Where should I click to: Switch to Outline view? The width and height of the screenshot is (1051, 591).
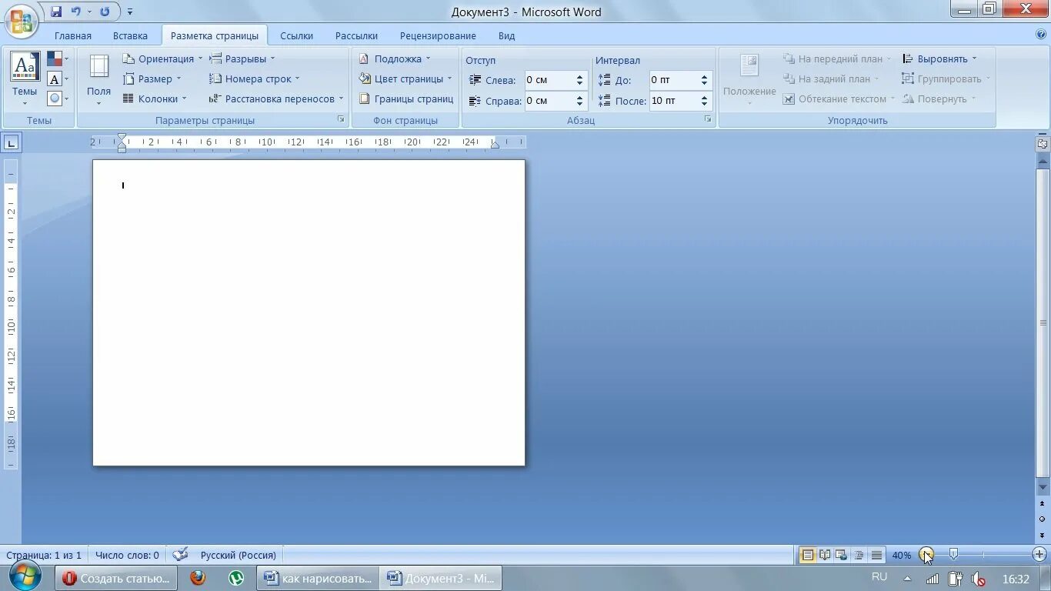(859, 555)
